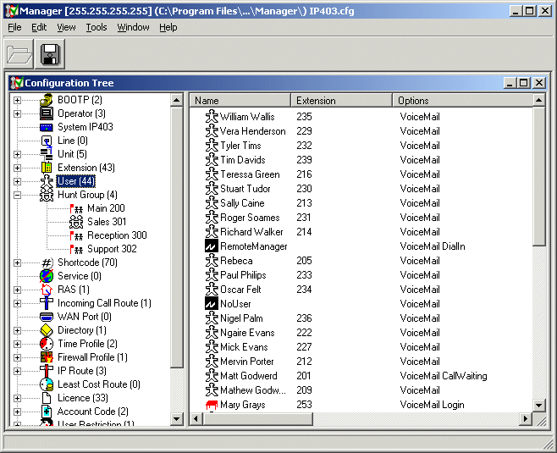This screenshot has height=453, width=557.
Task: Select user Ngaire Evans
Action: click(247, 333)
